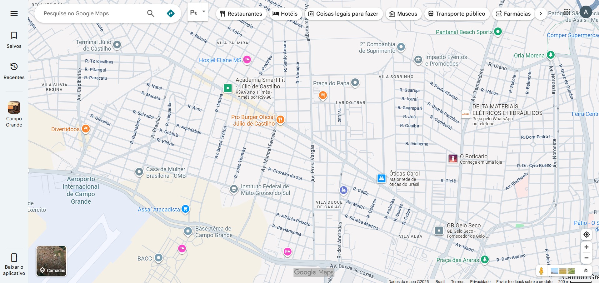Screen dimensions: 599x283
Task: Zoom in with the plus button
Action: (x=587, y=247)
